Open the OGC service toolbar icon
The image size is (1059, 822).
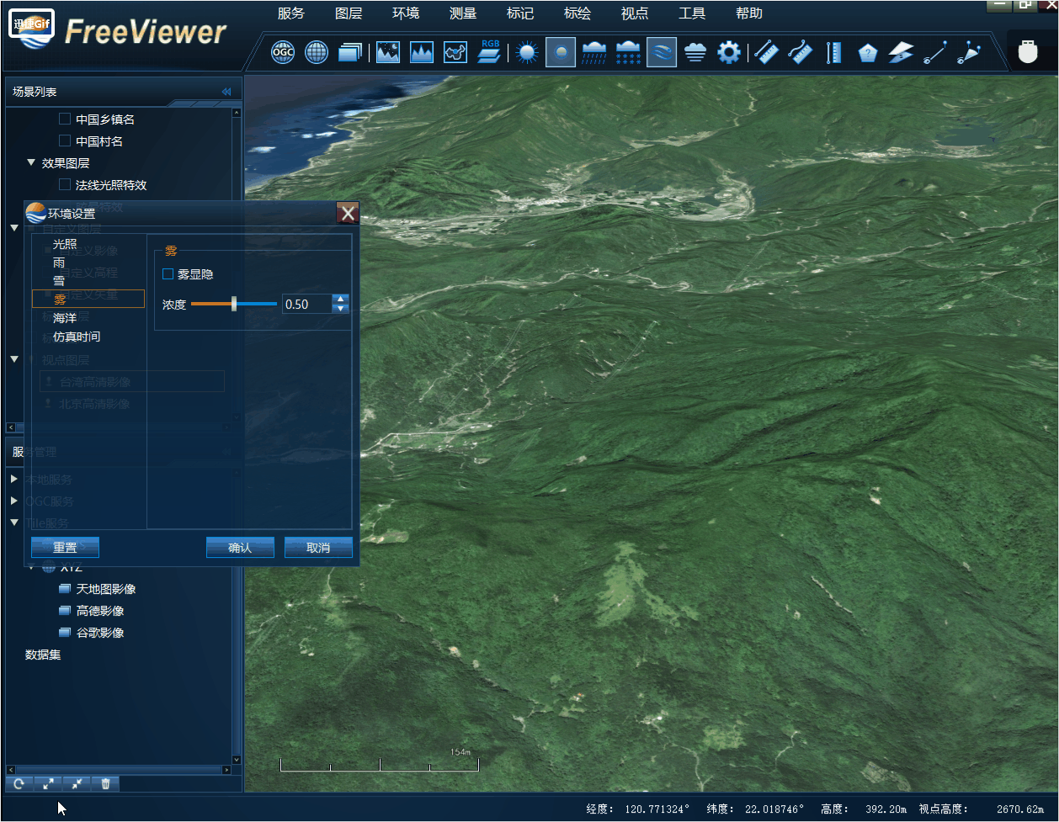283,53
